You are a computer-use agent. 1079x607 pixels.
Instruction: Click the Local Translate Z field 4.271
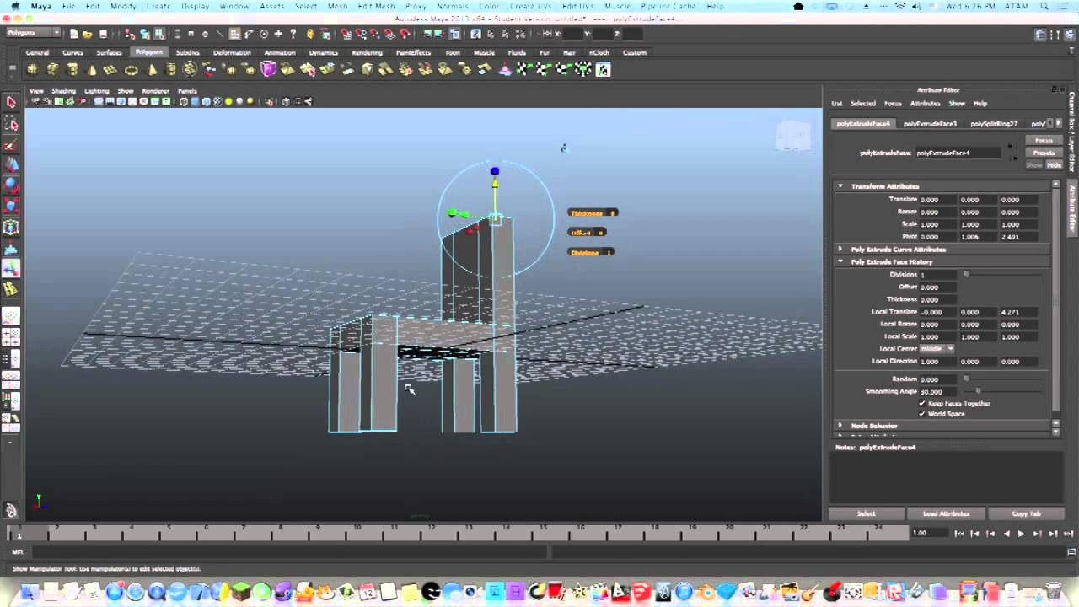tap(1017, 312)
